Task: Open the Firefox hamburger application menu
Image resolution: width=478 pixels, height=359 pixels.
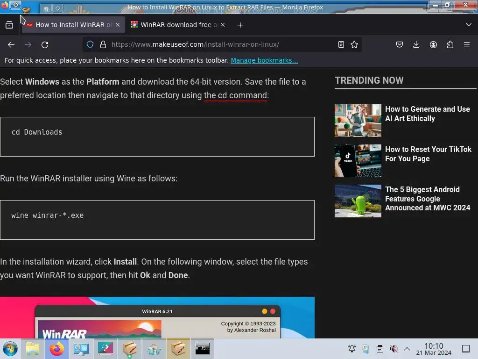Action: pyautogui.click(x=467, y=44)
